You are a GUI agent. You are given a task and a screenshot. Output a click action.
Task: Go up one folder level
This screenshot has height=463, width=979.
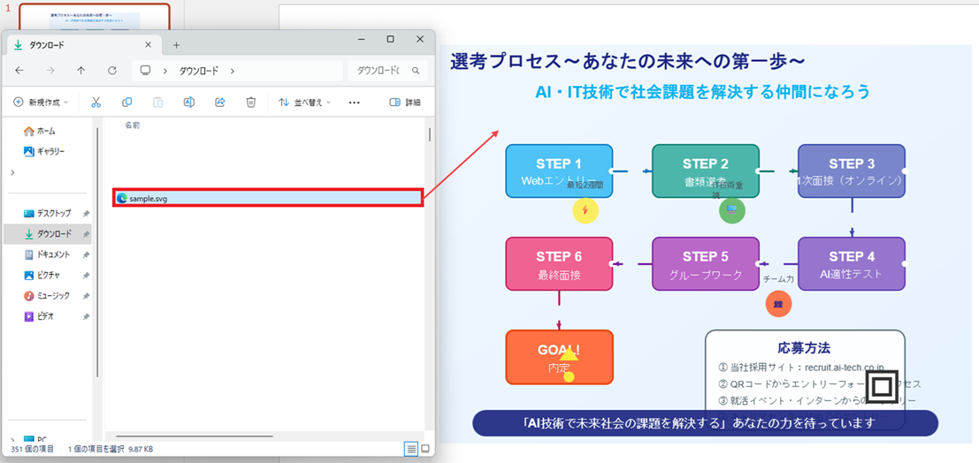[x=81, y=71]
